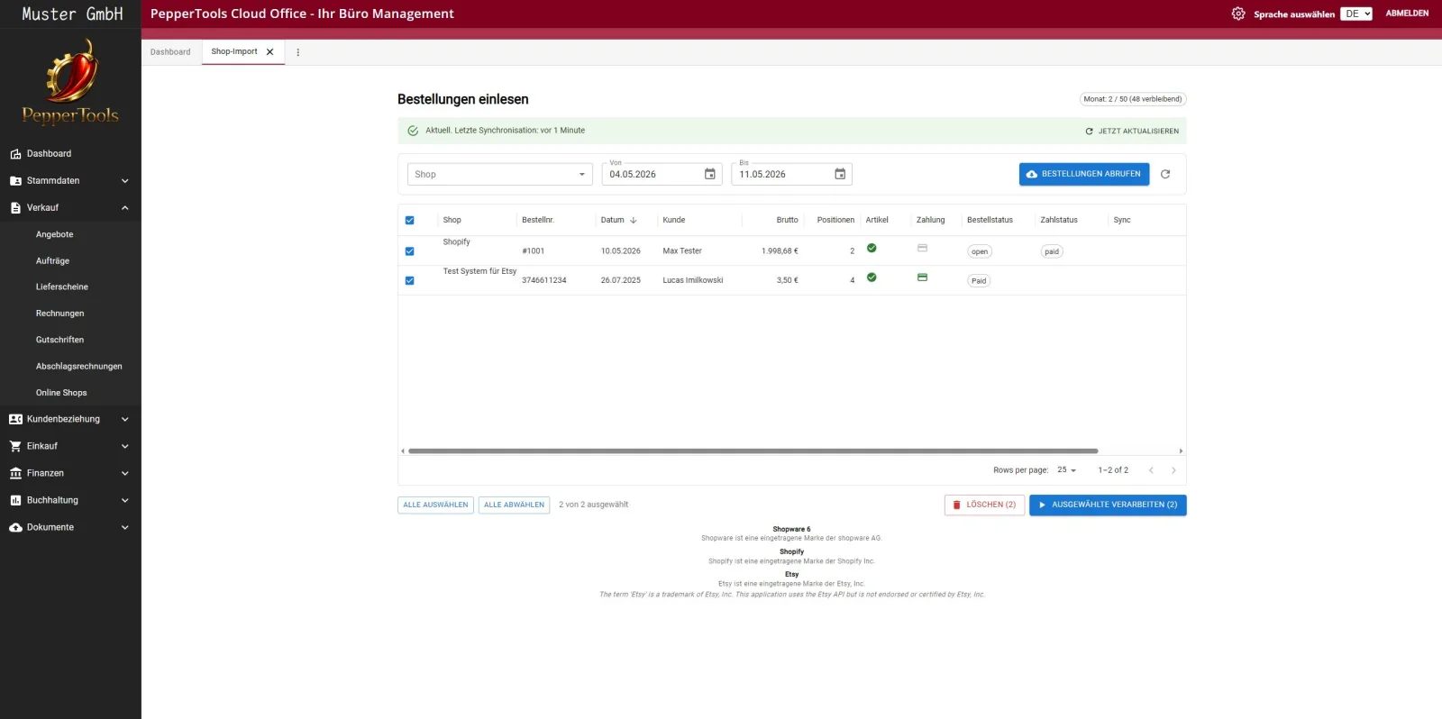
Task: Click Jetzt aktualisieren
Action: [1132, 131]
